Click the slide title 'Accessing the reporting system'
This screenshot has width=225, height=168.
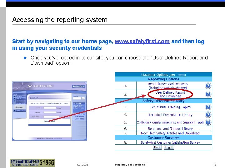(60, 20)
